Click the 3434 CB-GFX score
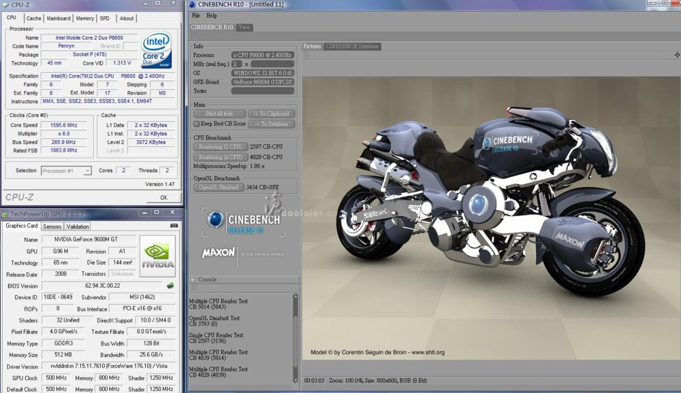The image size is (681, 393). pyautogui.click(x=262, y=188)
